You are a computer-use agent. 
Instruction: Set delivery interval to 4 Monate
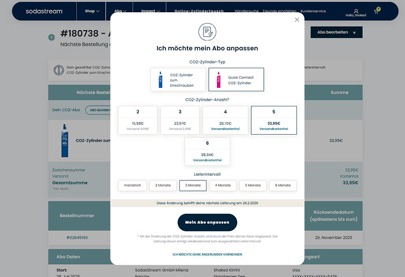click(222, 186)
